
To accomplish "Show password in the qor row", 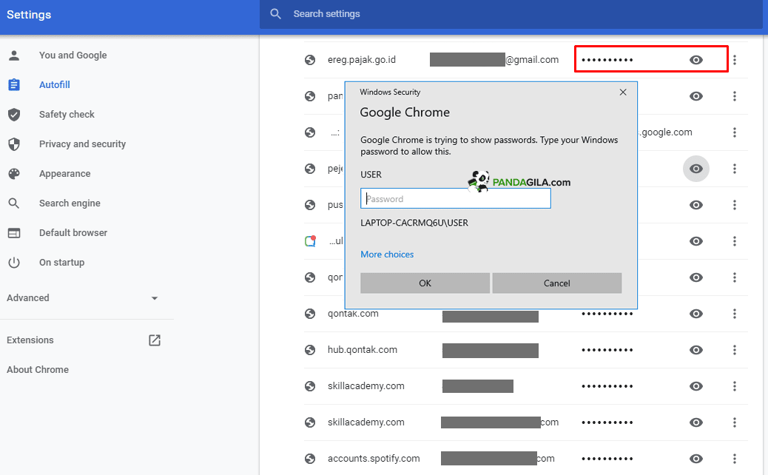I will 696,277.
